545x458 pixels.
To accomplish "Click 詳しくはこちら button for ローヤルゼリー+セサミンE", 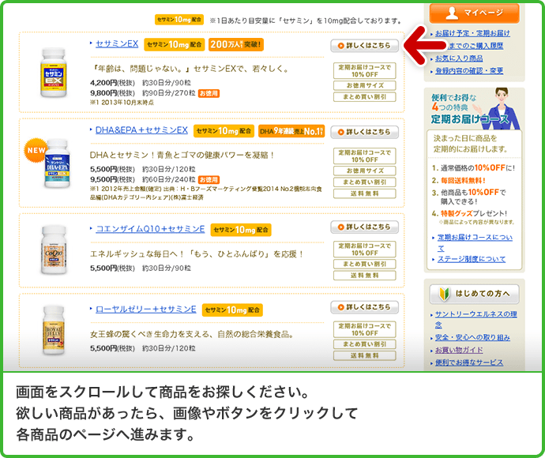I will coord(364,307).
